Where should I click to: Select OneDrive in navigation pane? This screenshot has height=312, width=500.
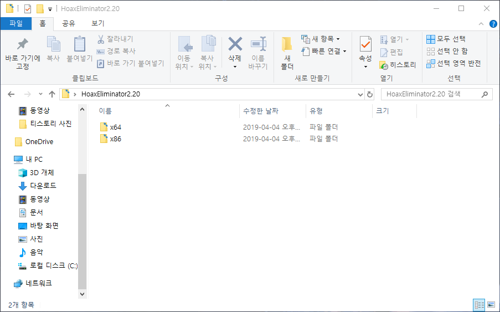34,142
